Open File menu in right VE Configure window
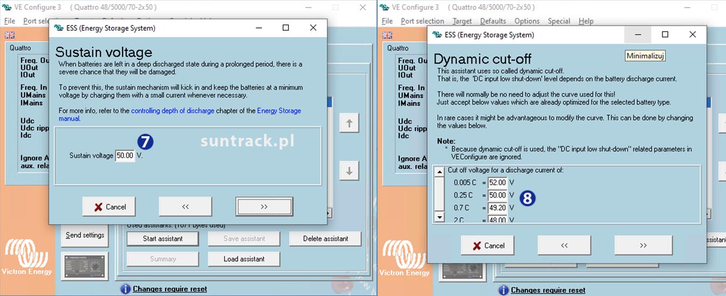 click(387, 21)
